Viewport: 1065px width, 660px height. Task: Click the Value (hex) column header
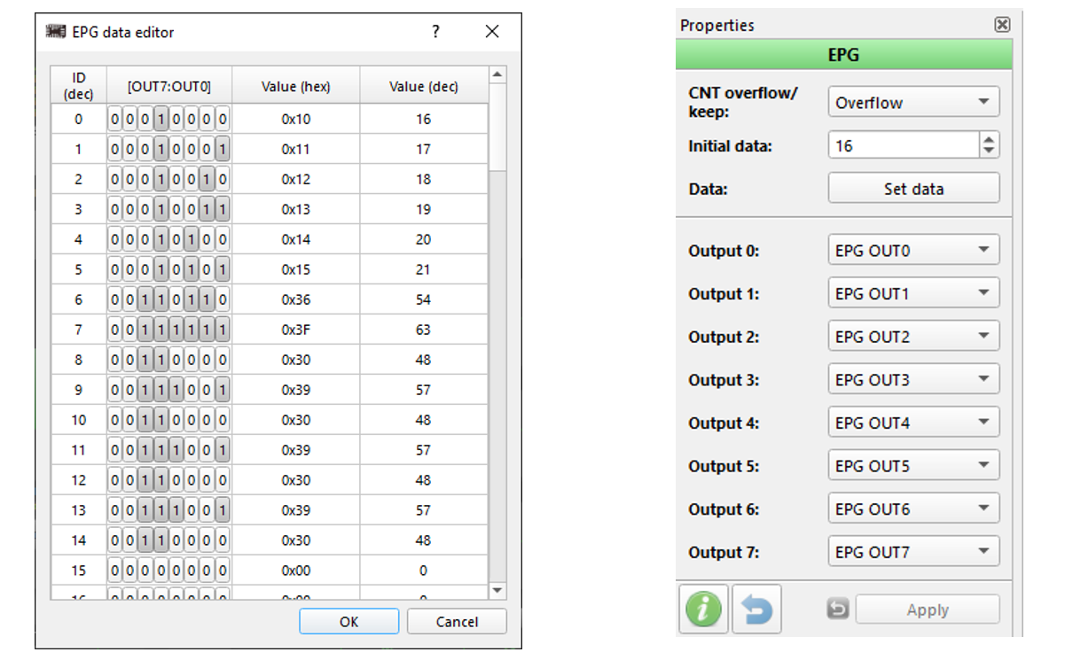(x=296, y=86)
